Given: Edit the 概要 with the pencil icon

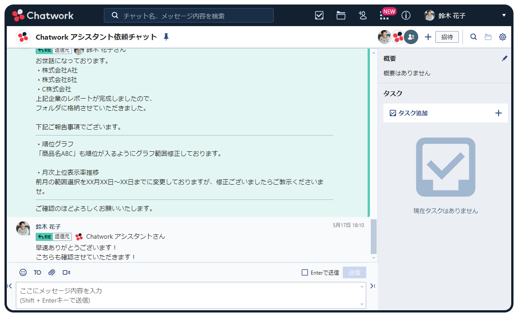Looking at the screenshot, I should click(504, 58).
